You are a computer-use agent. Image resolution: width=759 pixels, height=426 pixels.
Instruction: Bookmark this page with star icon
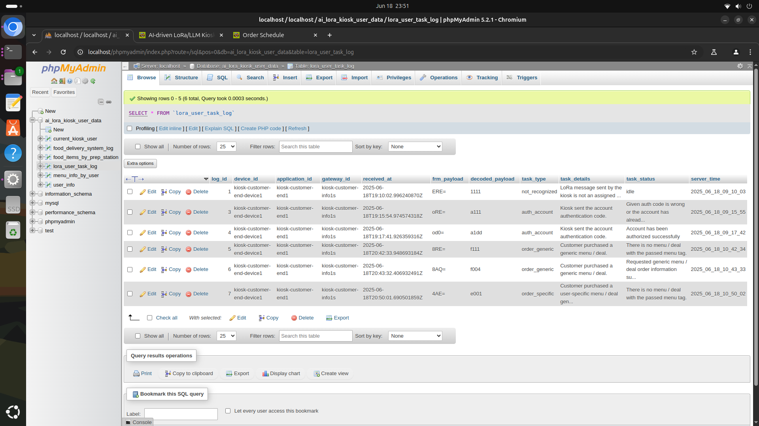tap(694, 52)
